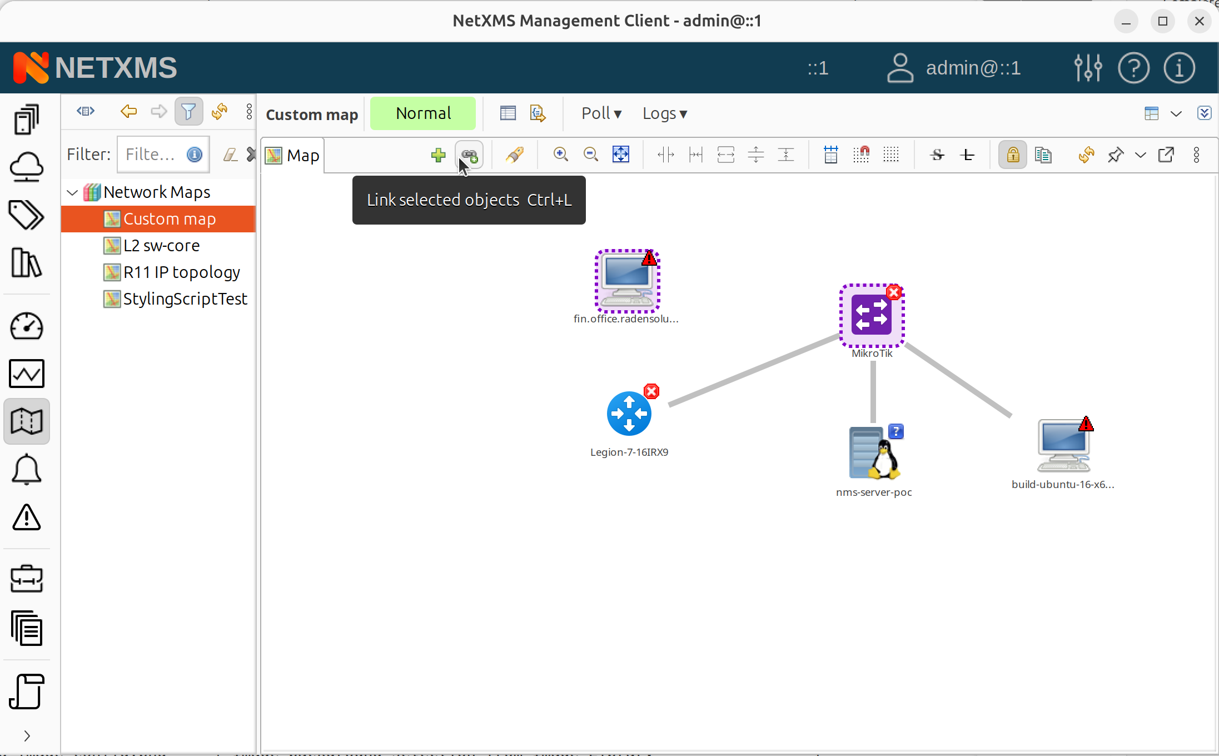Click the zoom out magnifier icon
The image size is (1219, 756).
click(x=591, y=155)
